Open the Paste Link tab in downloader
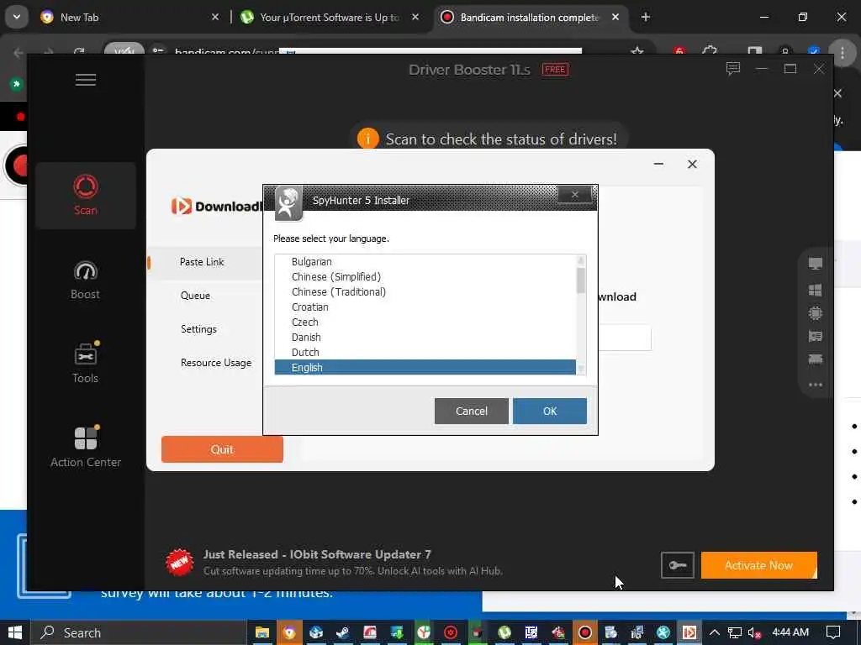This screenshot has width=861, height=645. click(x=202, y=262)
